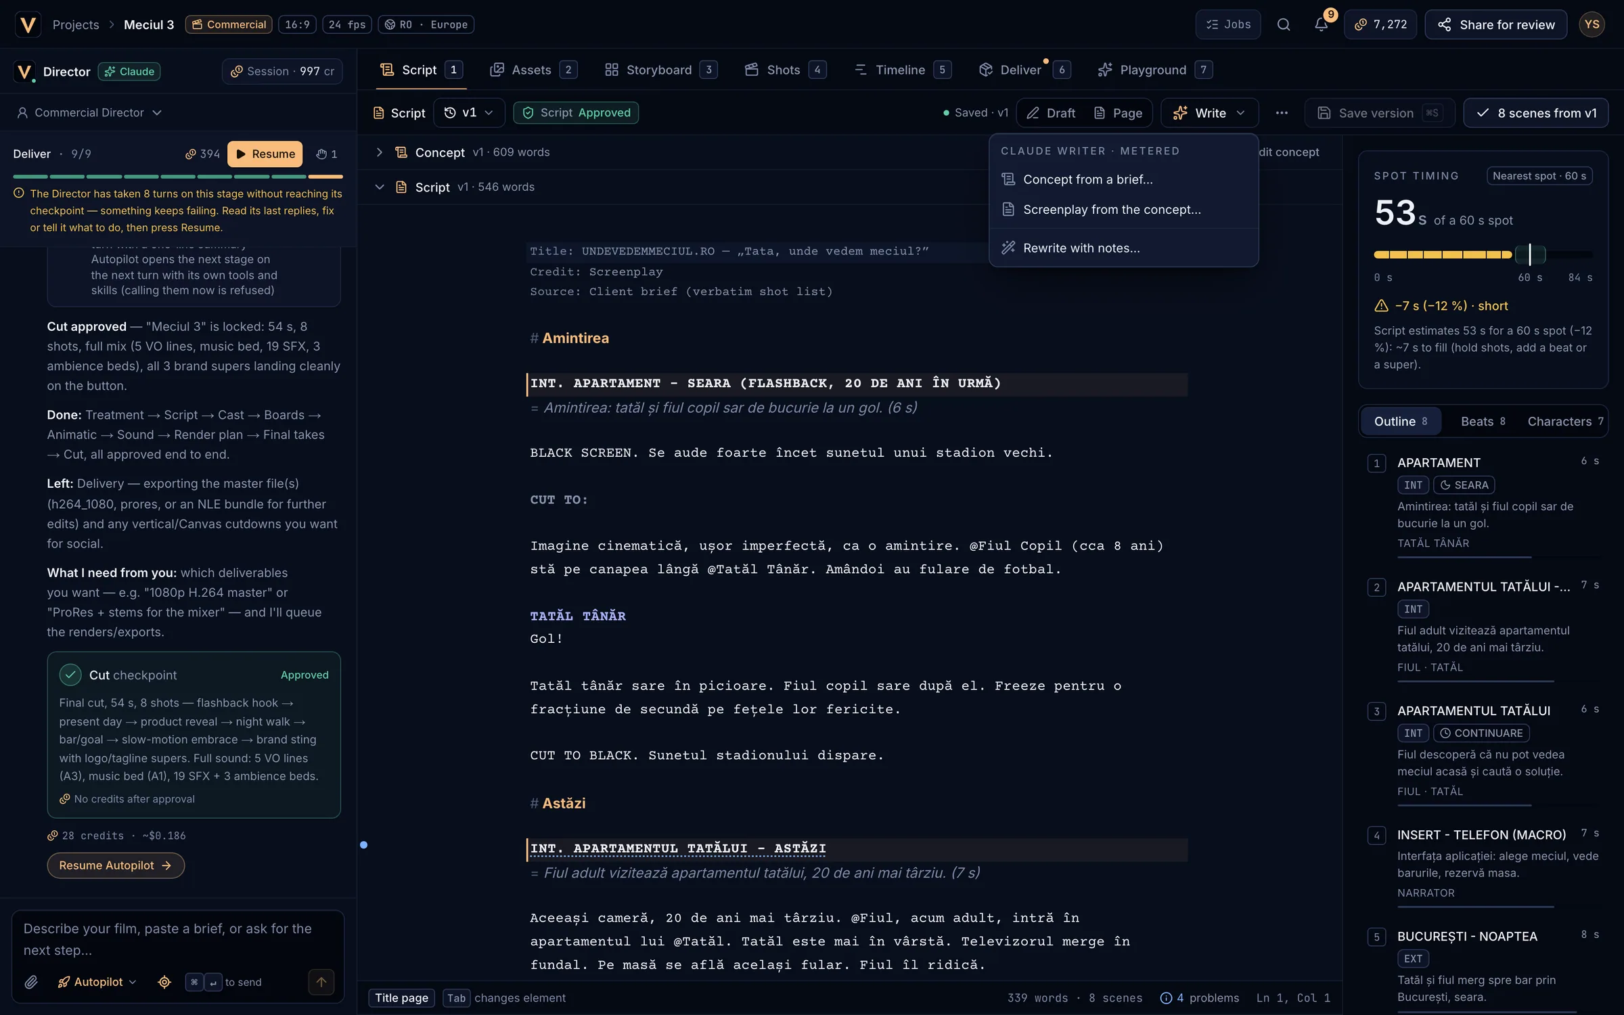Select Concept from a brief menu item

pyautogui.click(x=1123, y=179)
